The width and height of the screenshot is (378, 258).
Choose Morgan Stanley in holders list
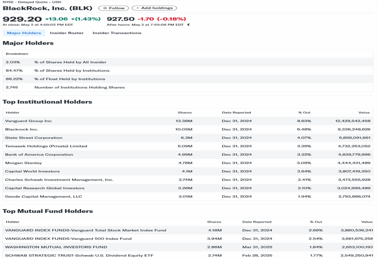tap(24, 163)
